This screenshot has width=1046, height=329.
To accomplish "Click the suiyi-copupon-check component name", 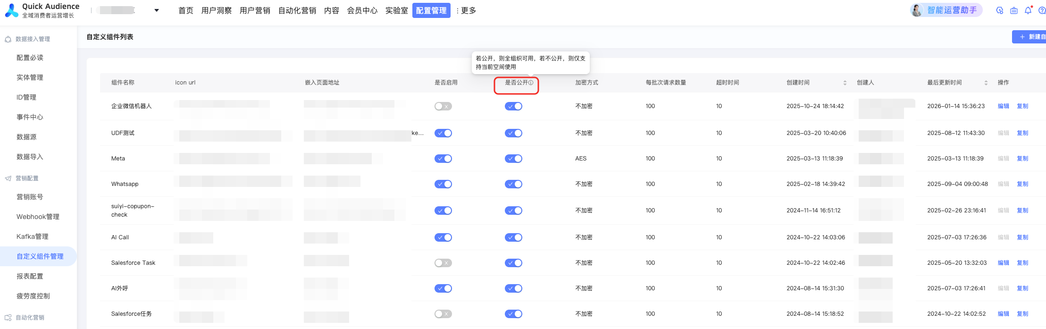I will [x=133, y=211].
